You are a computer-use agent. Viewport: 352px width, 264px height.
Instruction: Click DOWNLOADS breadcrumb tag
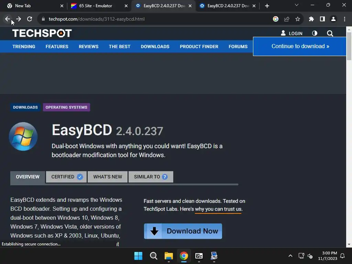(x=25, y=107)
